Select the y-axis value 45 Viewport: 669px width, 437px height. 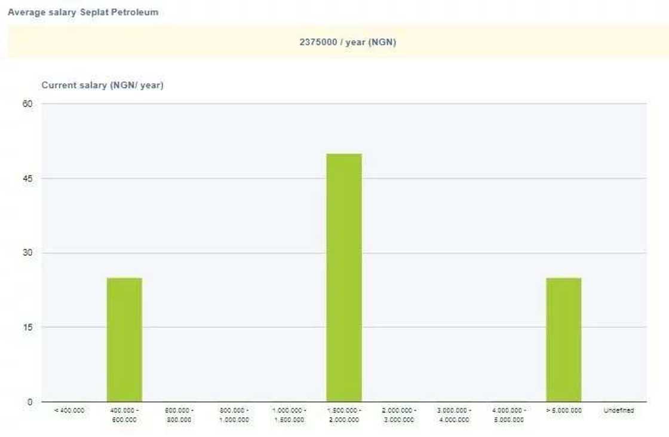tap(28, 178)
